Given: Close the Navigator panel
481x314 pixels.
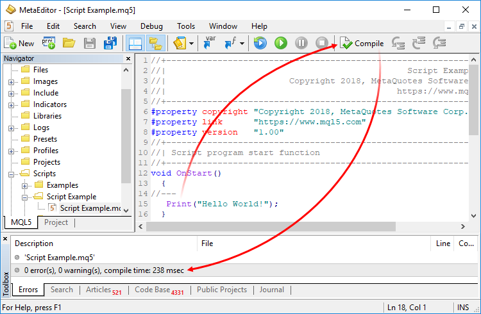Looking at the screenshot, I should tap(128, 58).
